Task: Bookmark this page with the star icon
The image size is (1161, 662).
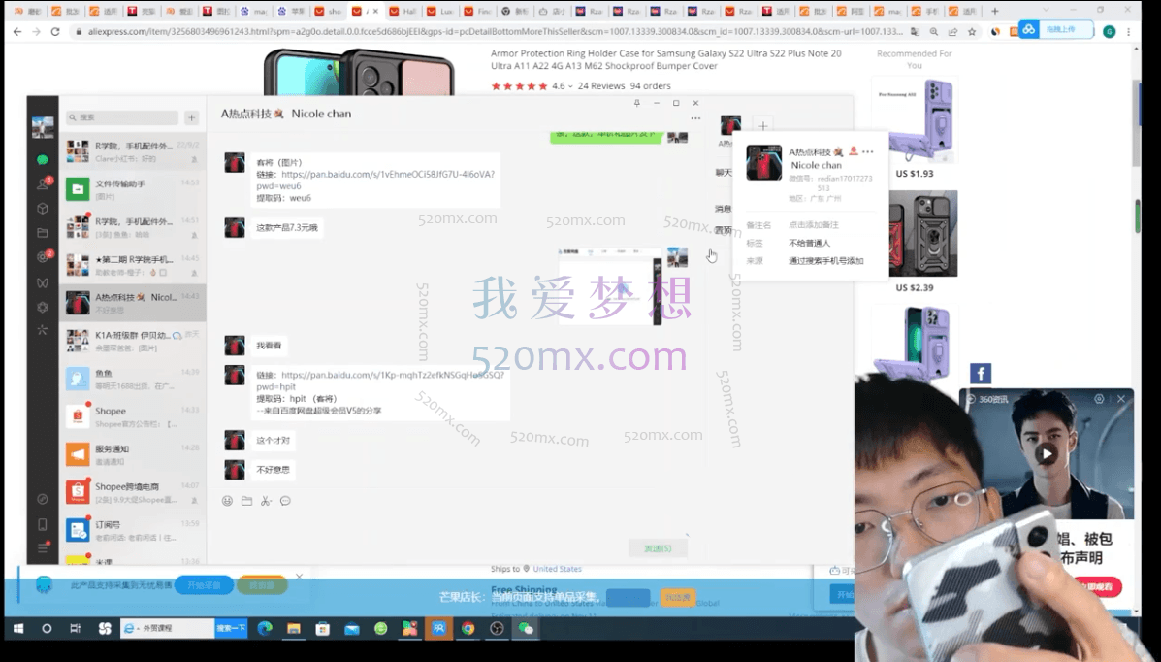Action: [972, 32]
